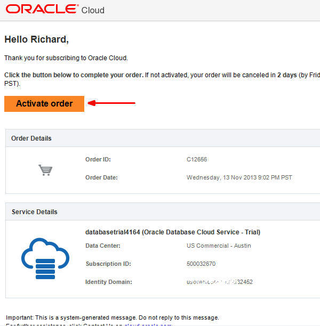Viewport: 320px width, 326px height.
Task: Click the red arrow pointing at Activate order
Action: click(111, 103)
